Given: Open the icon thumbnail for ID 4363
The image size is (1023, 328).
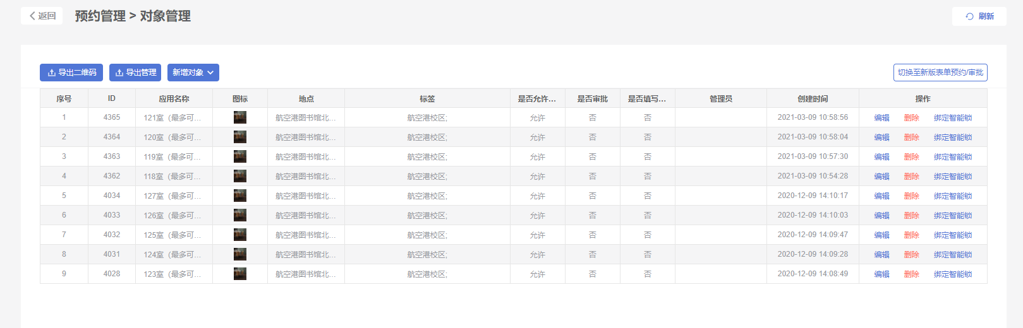Looking at the screenshot, I should coord(240,156).
